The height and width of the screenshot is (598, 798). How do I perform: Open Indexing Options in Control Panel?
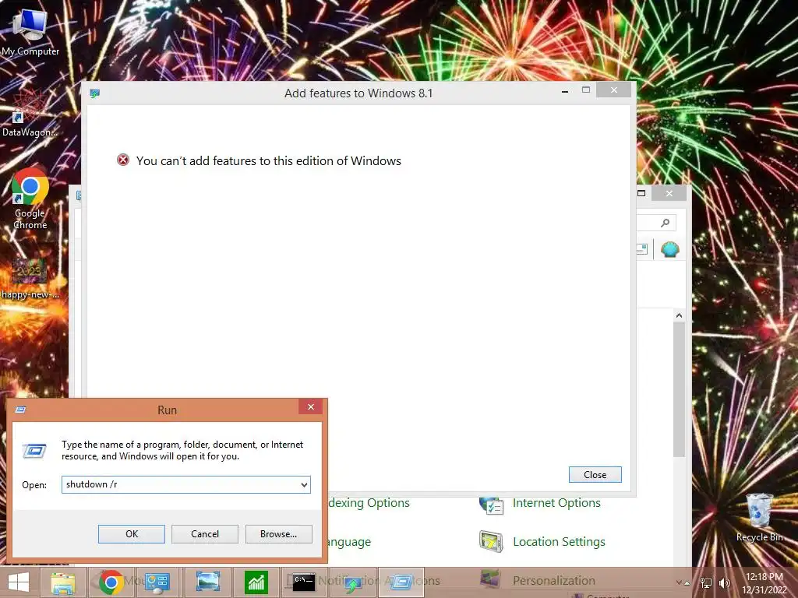click(369, 503)
